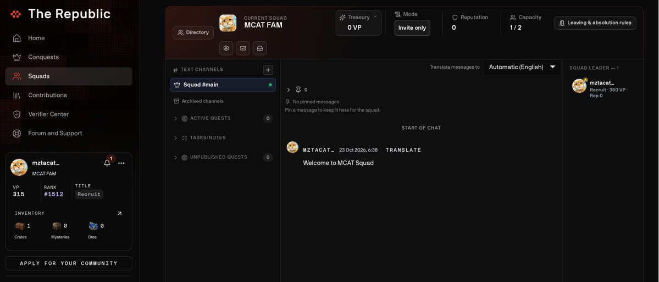Click the Recruit title badge
Screen dimensions: 659x282
(89, 194)
